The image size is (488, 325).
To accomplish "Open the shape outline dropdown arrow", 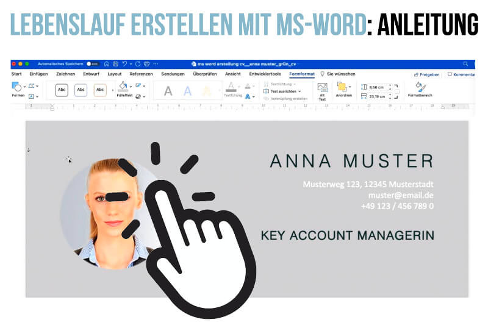I will [x=144, y=86].
